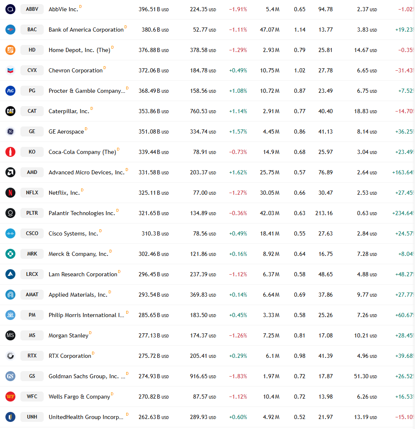Click Bank of America volume 47.07 M
Viewport: 415px width, 429px height.
point(270,30)
